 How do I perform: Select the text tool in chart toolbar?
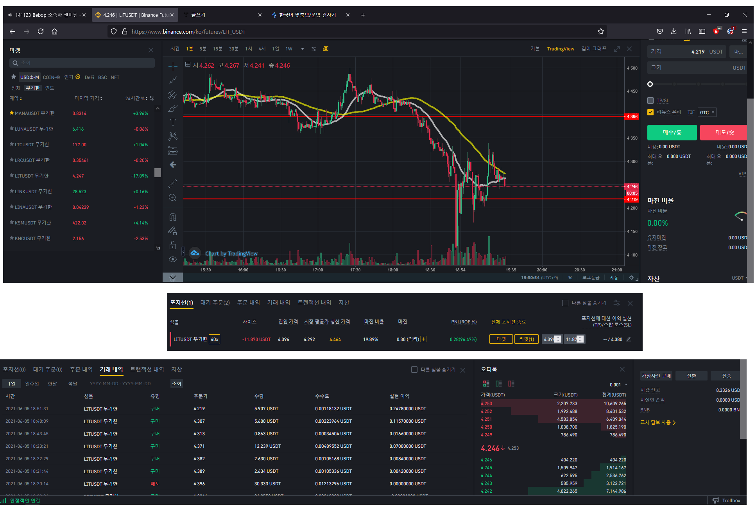coord(173,123)
